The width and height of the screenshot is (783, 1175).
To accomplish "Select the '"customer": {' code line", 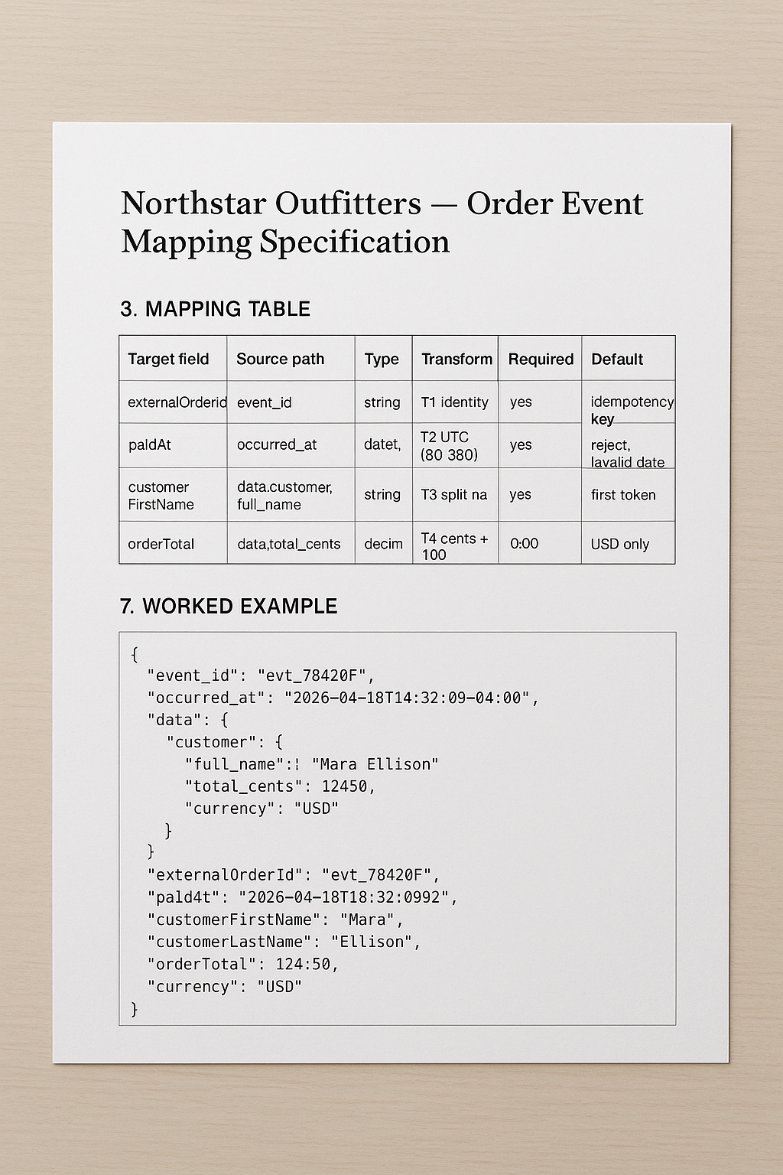I will click(x=225, y=742).
